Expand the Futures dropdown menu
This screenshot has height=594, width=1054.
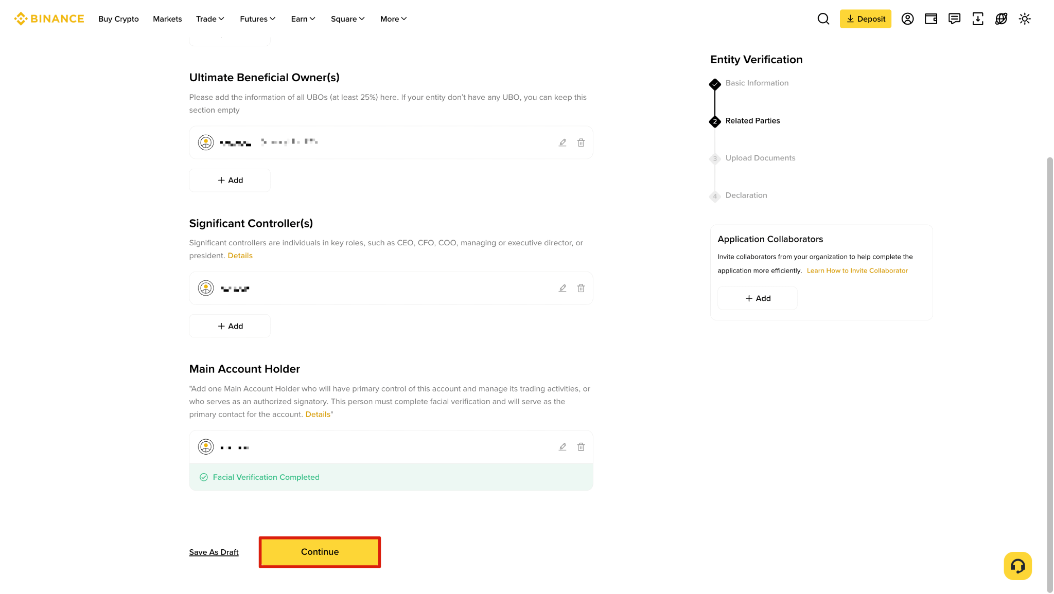point(257,19)
